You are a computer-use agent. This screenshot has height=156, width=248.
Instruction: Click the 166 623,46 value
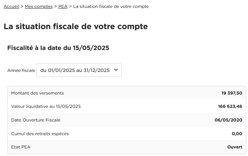pyautogui.click(x=230, y=106)
